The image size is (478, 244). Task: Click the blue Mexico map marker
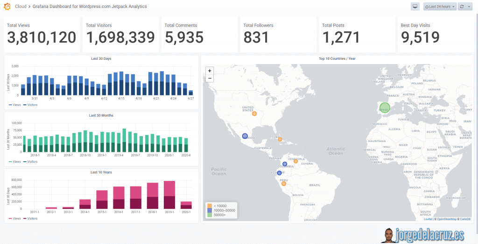tap(245, 136)
